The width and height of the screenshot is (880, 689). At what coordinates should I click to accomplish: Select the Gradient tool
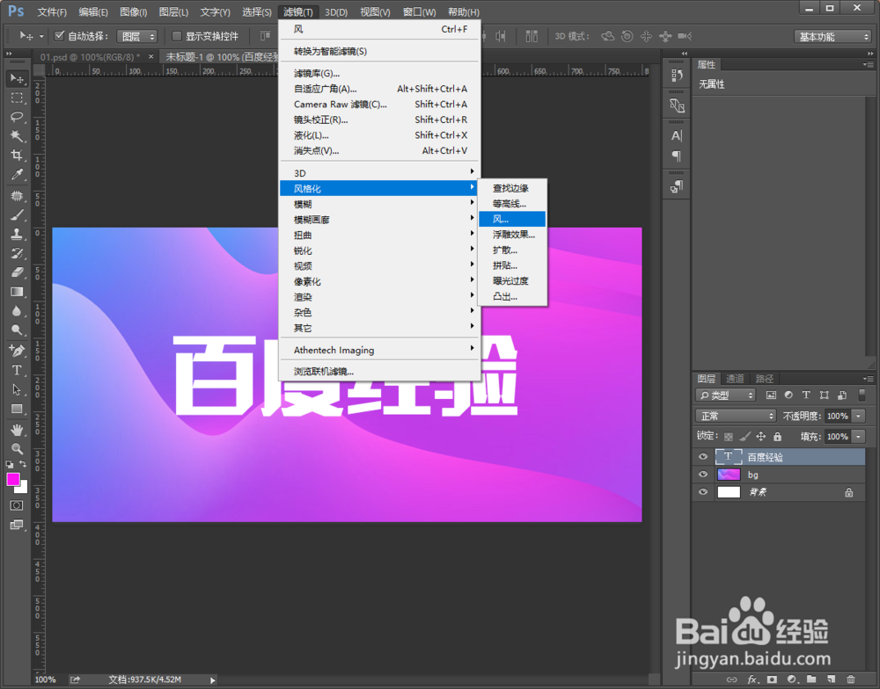[17, 292]
